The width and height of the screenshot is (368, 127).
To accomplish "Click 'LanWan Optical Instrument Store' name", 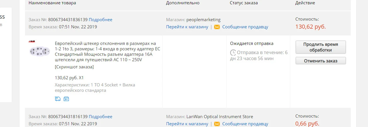I will pos(220,117).
